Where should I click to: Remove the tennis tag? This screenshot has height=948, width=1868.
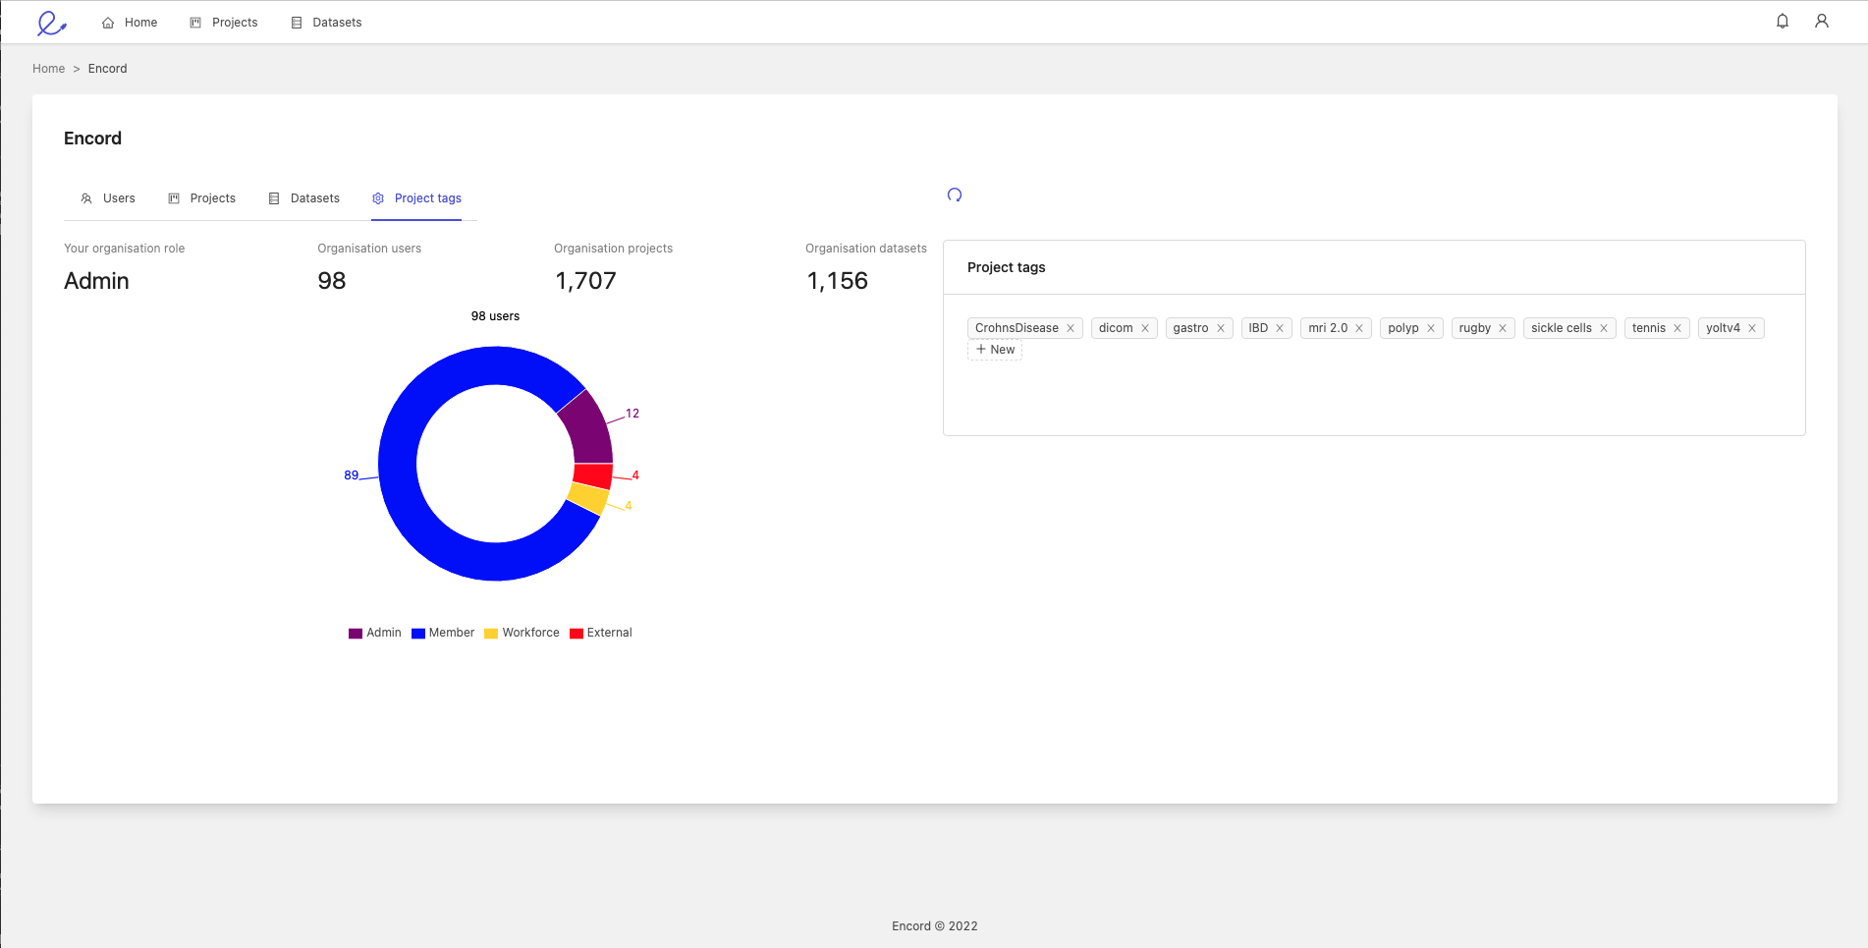tap(1677, 328)
